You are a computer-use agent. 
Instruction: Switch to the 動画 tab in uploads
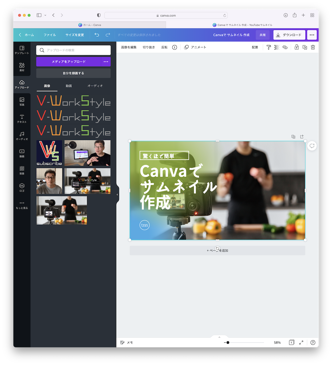pos(69,86)
